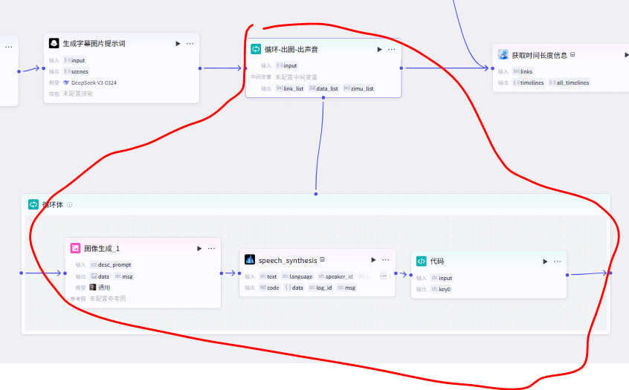Click the code output tag
Screen dimensions: 629x390
[x=270, y=287]
